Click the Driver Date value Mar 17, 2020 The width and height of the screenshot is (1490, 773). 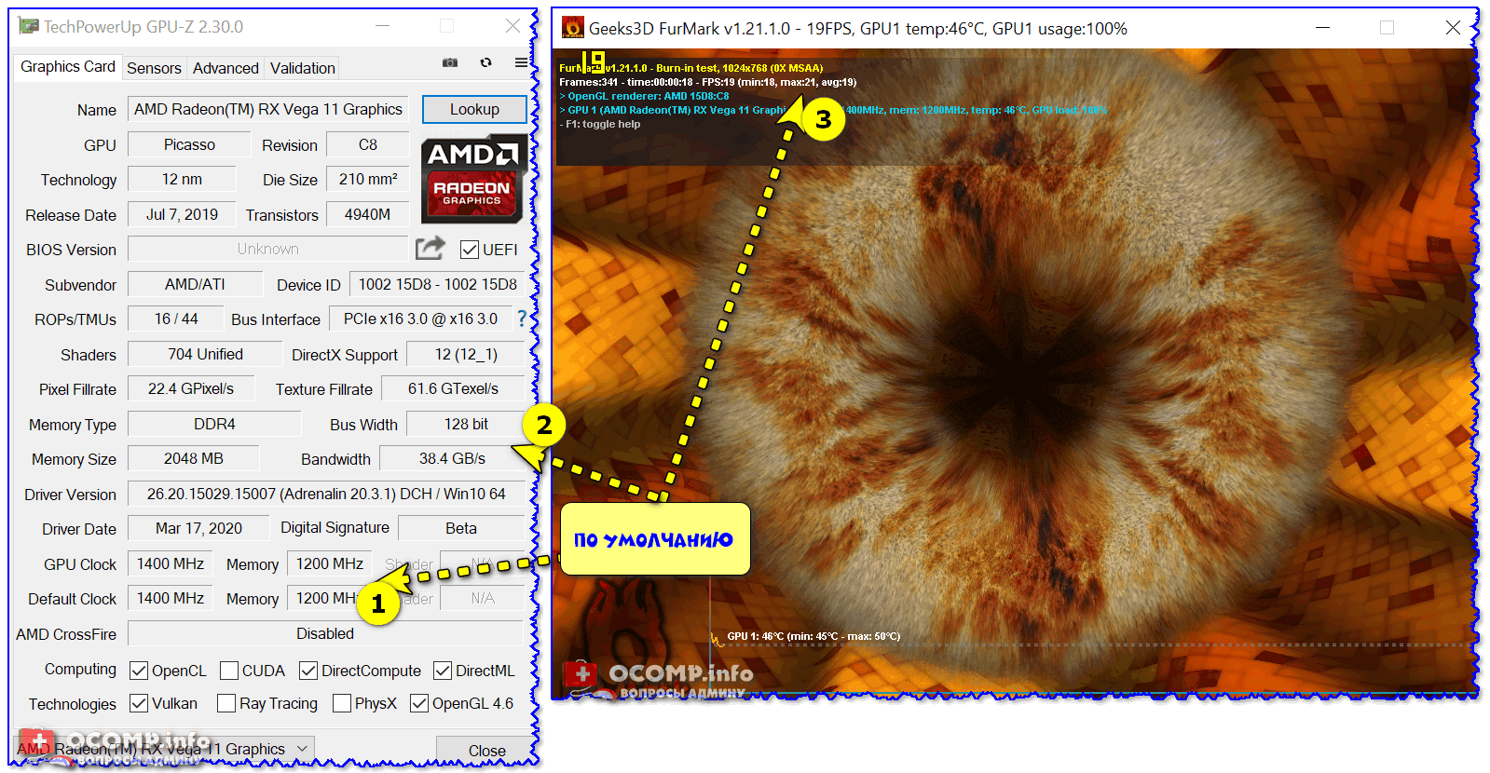point(198,528)
